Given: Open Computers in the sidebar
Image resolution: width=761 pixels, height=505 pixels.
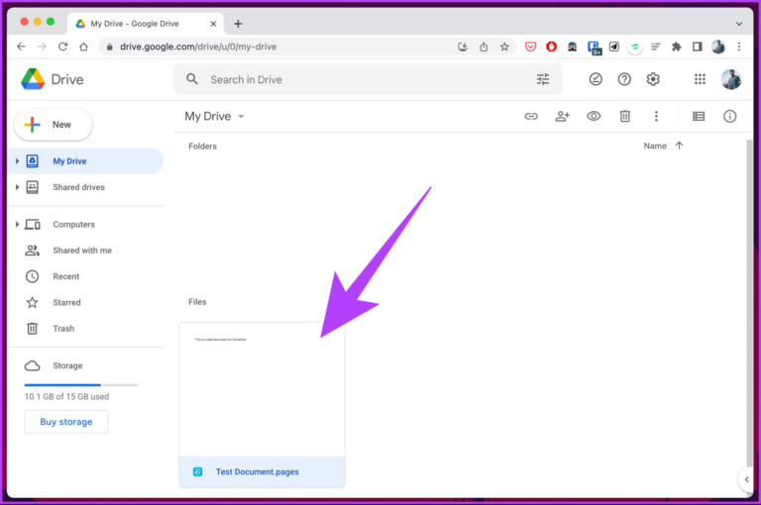Looking at the screenshot, I should coord(85,224).
